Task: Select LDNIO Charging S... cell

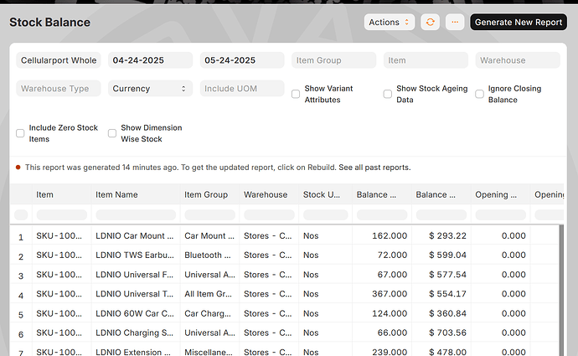Action: point(136,333)
